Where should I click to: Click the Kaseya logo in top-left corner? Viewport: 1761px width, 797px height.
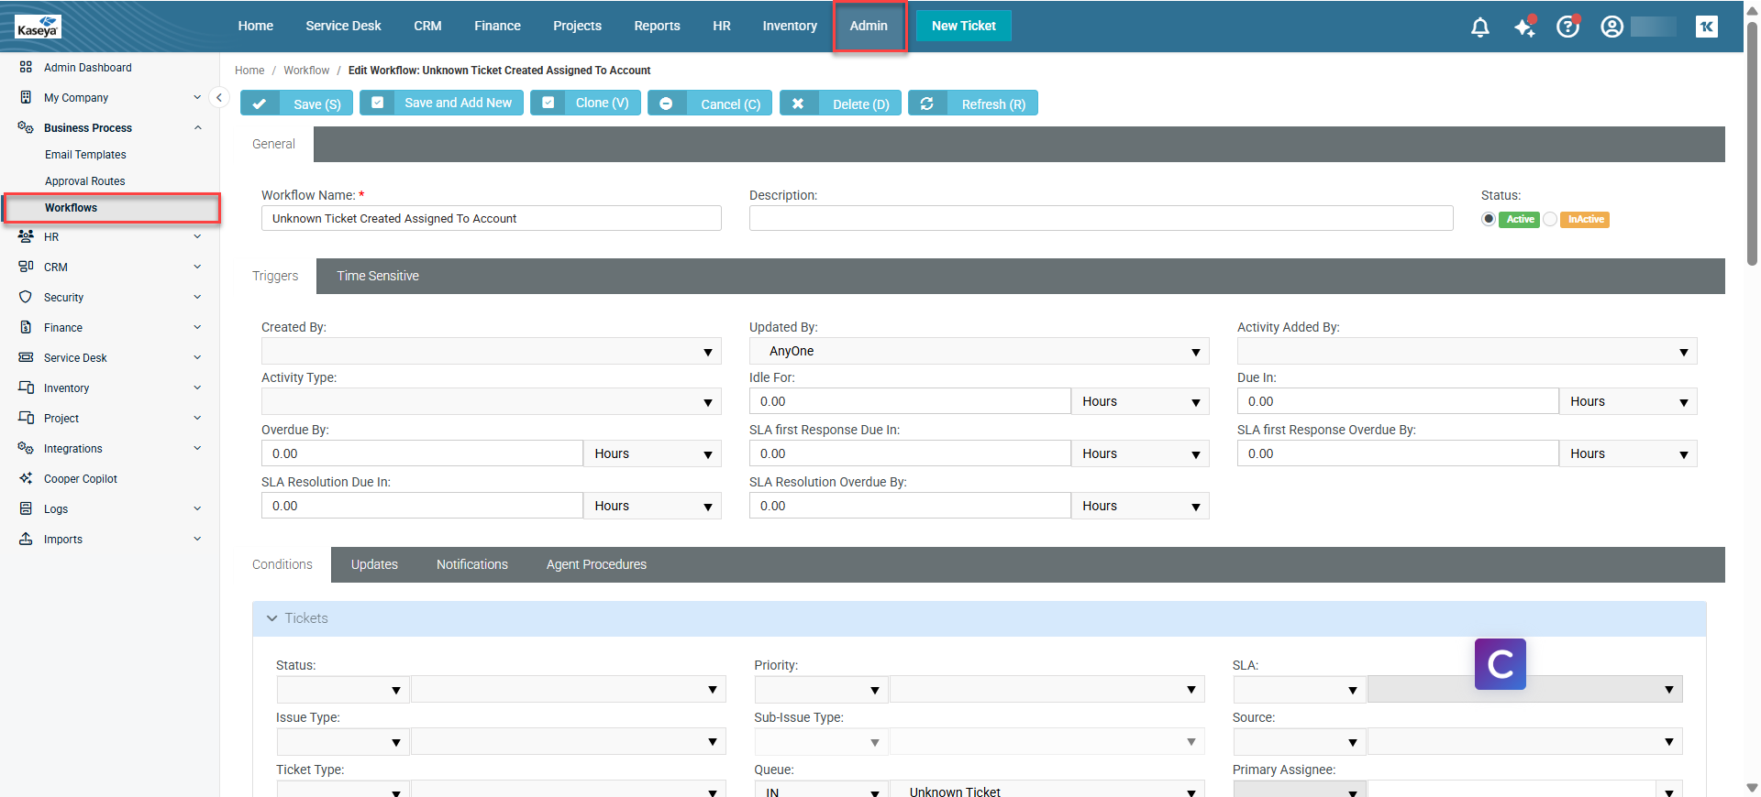[38, 27]
